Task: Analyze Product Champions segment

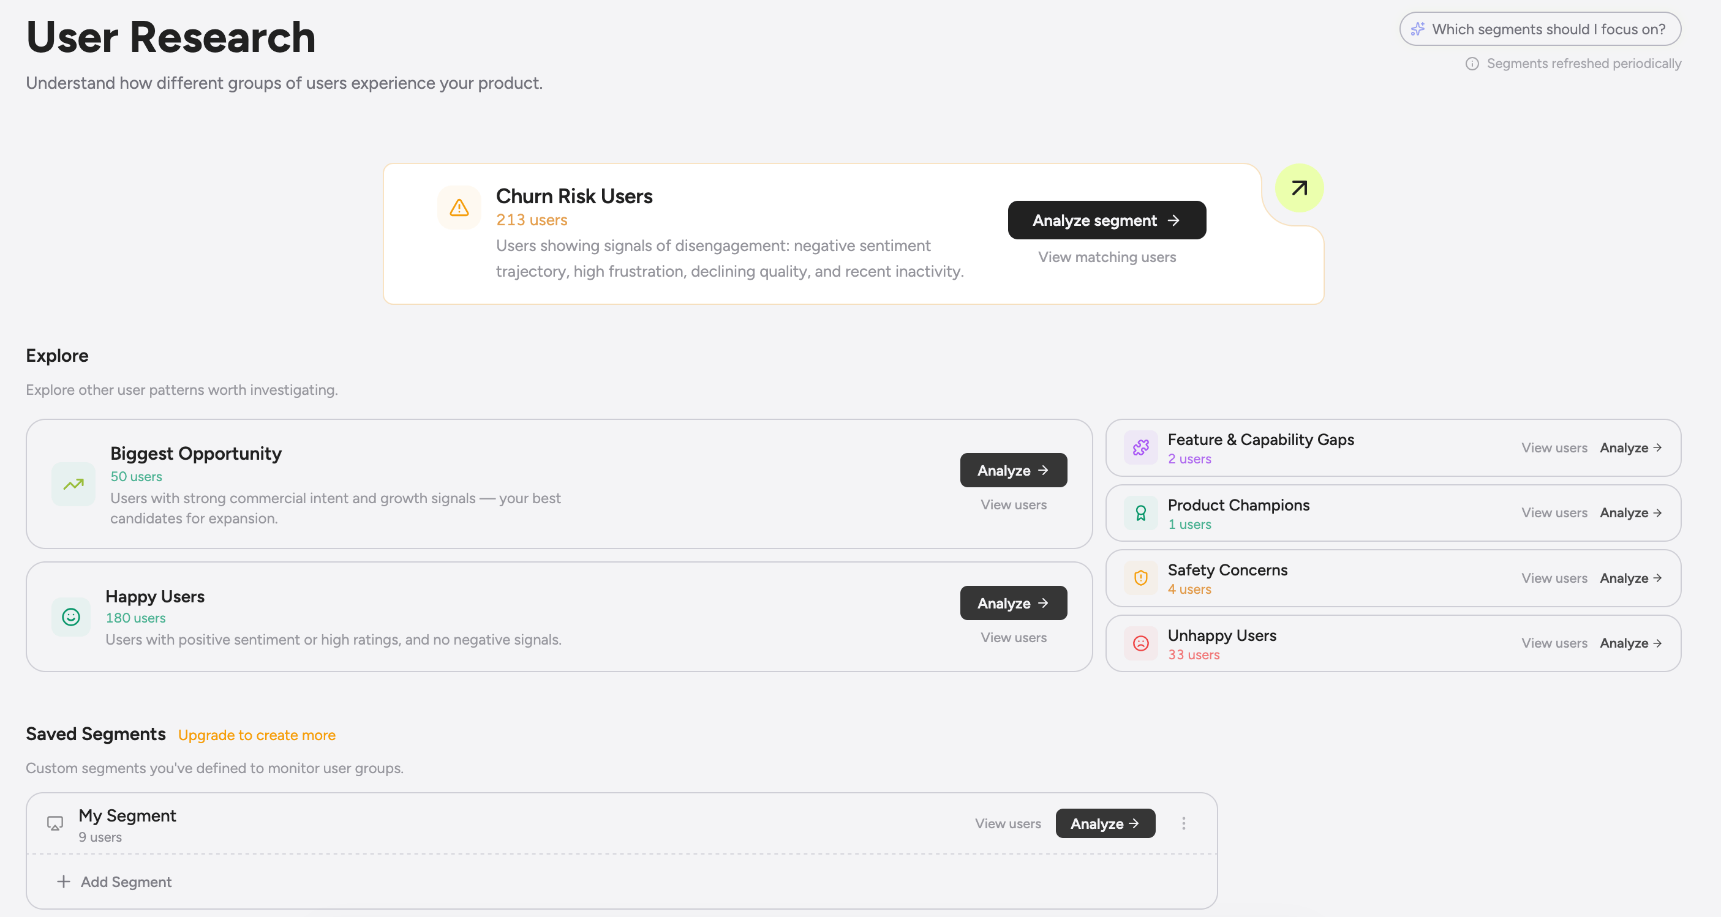Action: click(x=1630, y=513)
